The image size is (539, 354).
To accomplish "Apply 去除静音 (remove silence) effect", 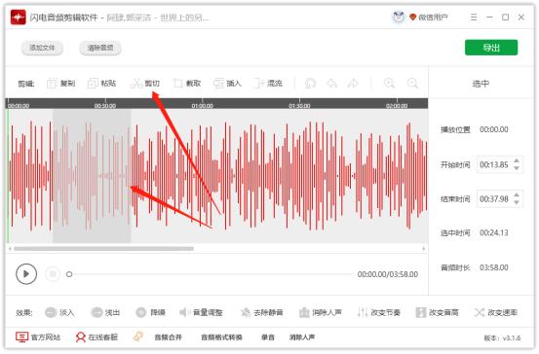I will (x=261, y=312).
